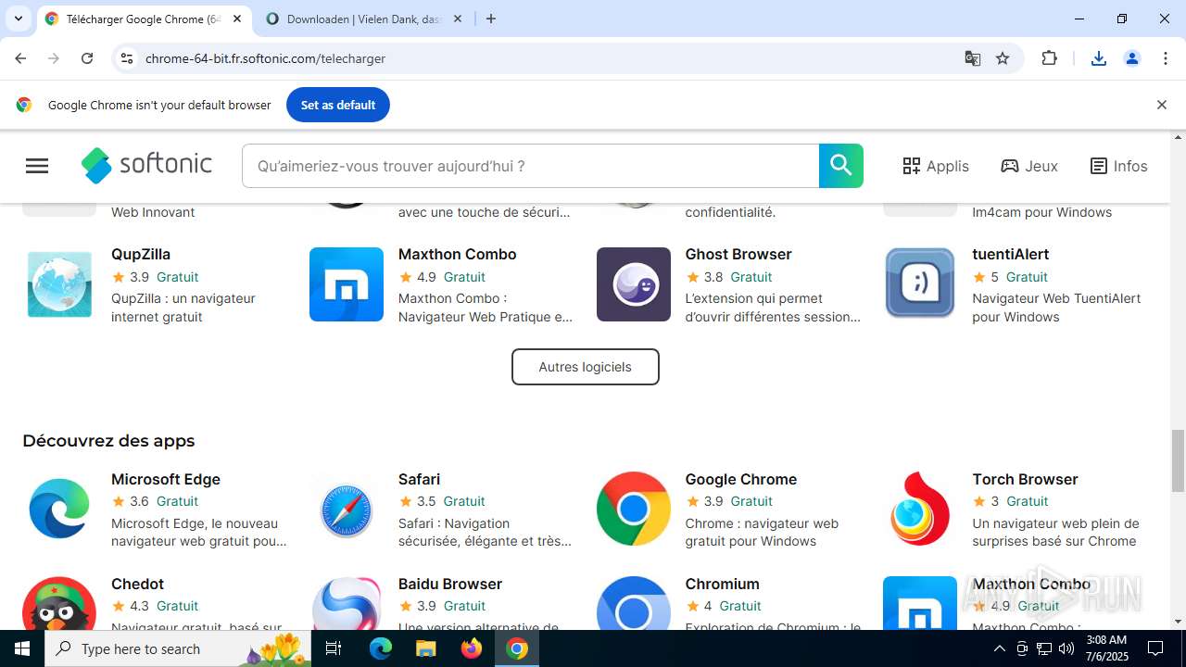Open the Jeux section

click(1029, 166)
